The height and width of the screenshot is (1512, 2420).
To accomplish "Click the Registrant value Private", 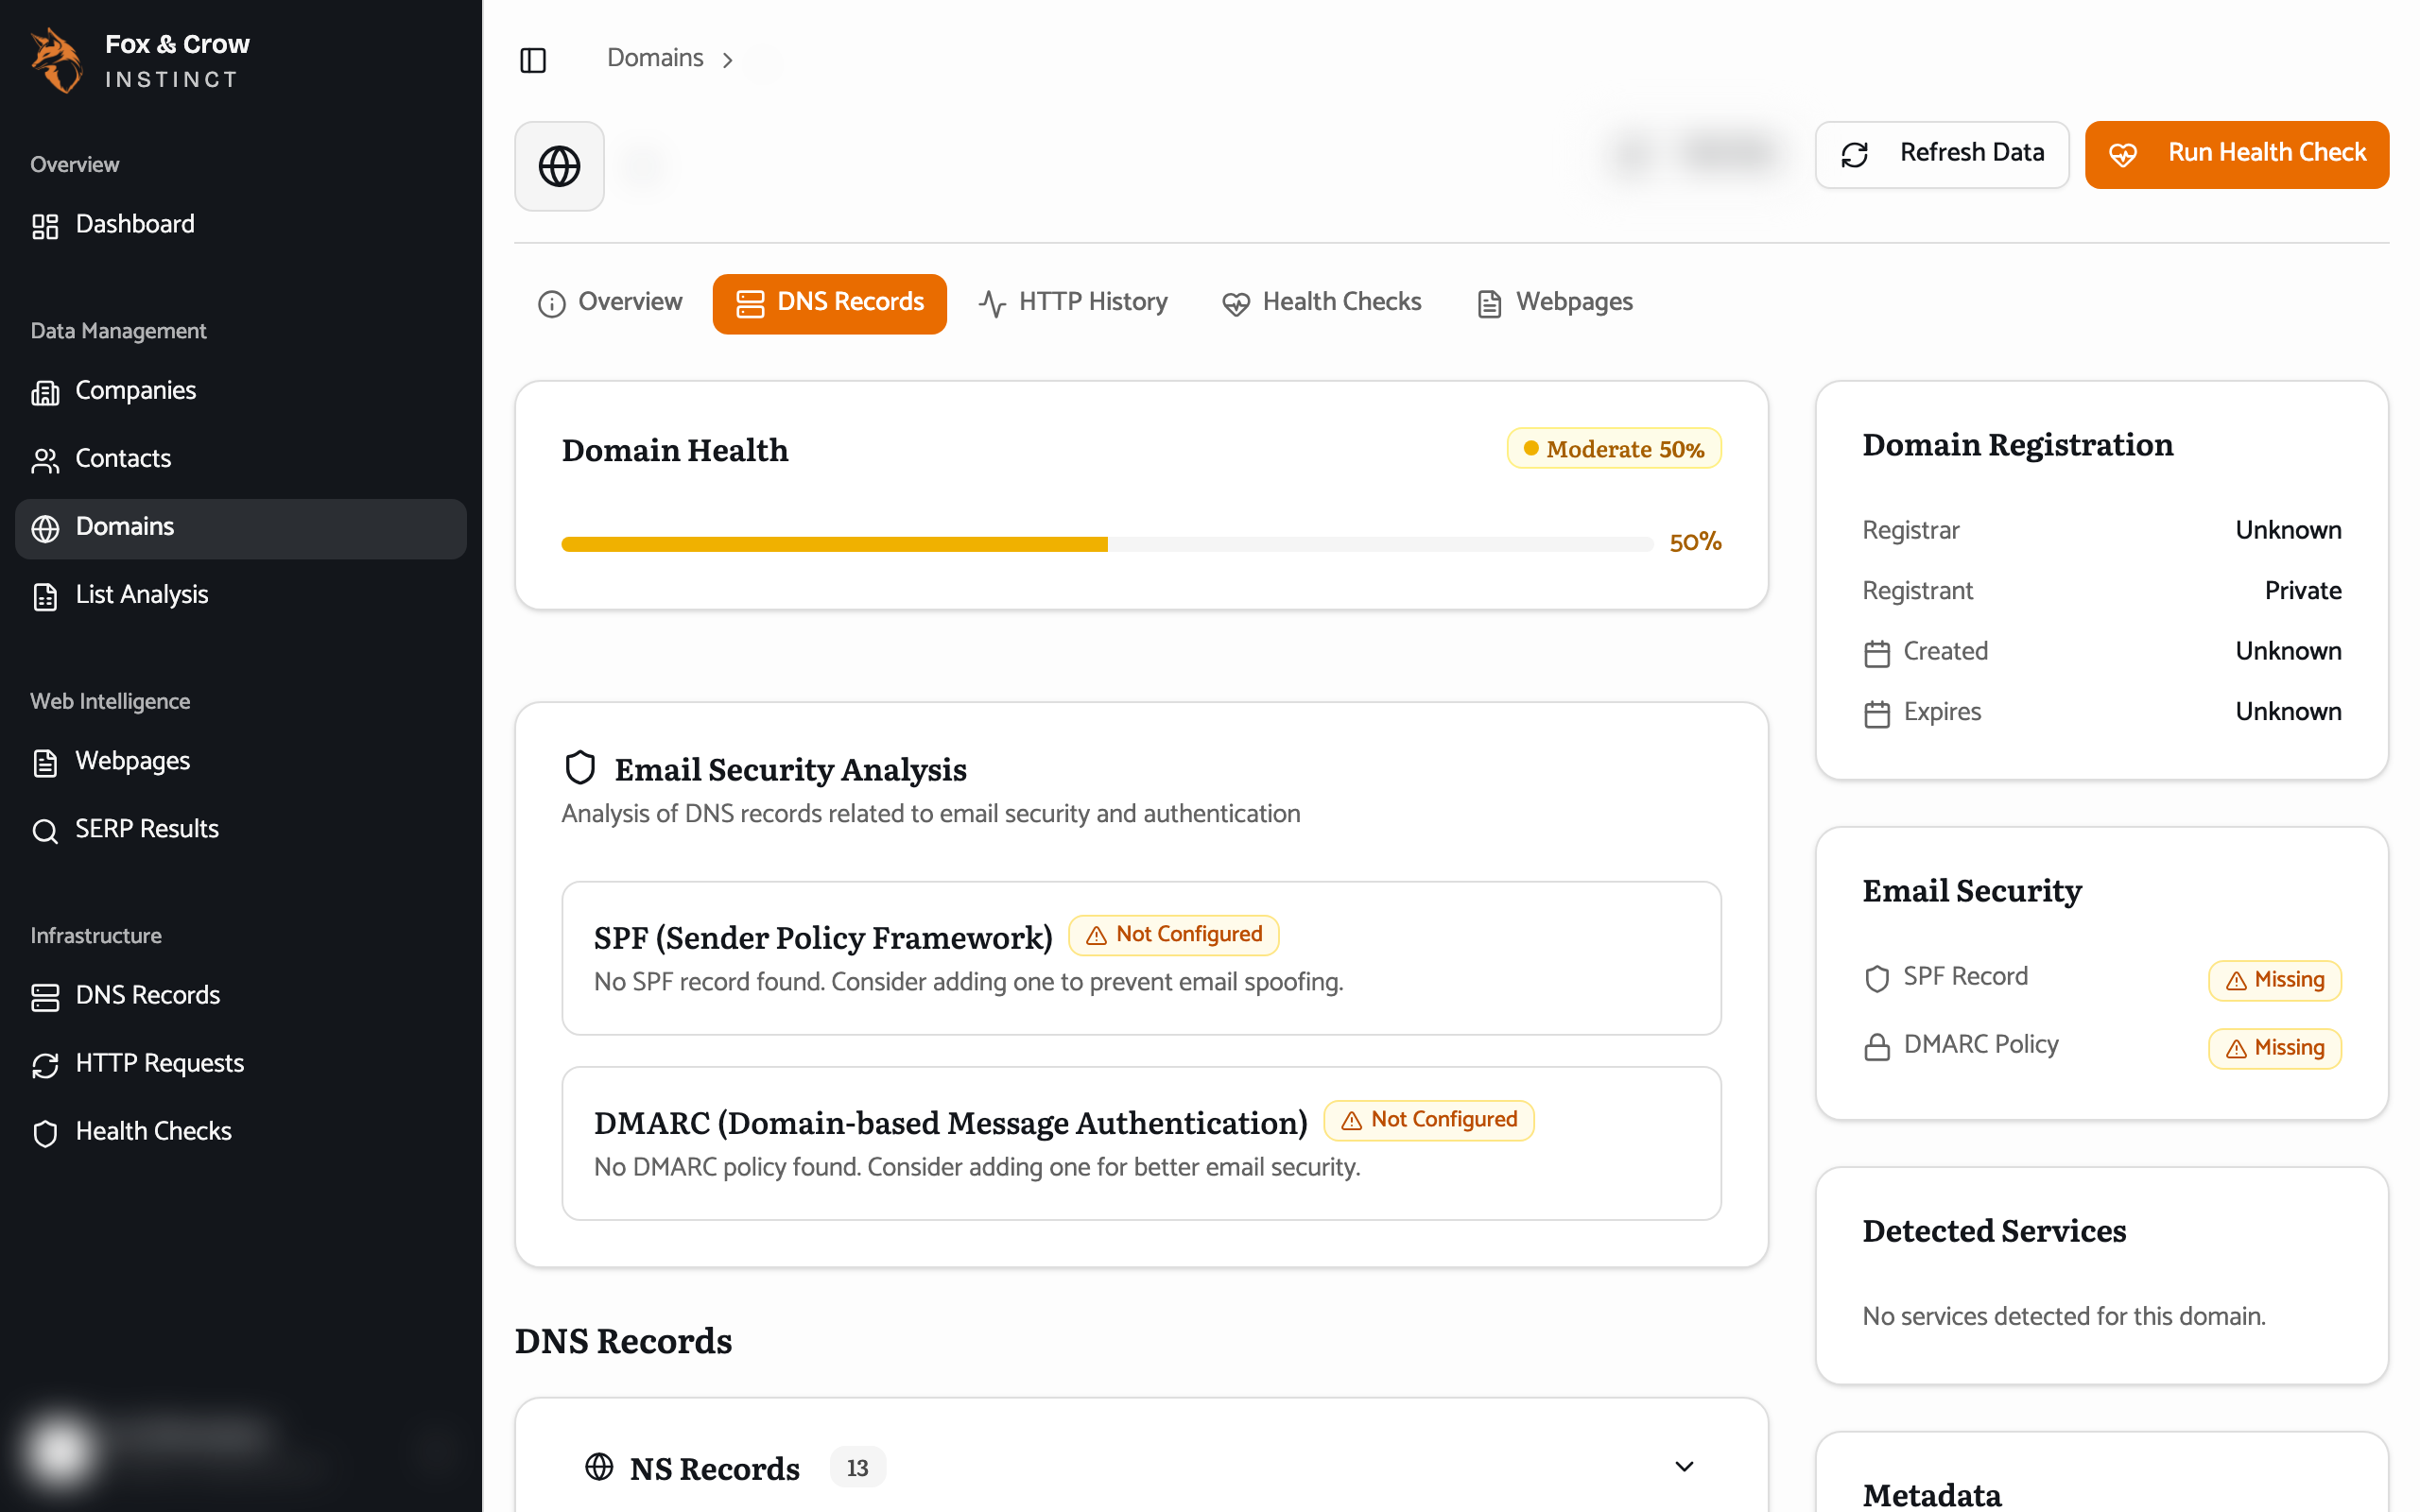I will click(2303, 591).
